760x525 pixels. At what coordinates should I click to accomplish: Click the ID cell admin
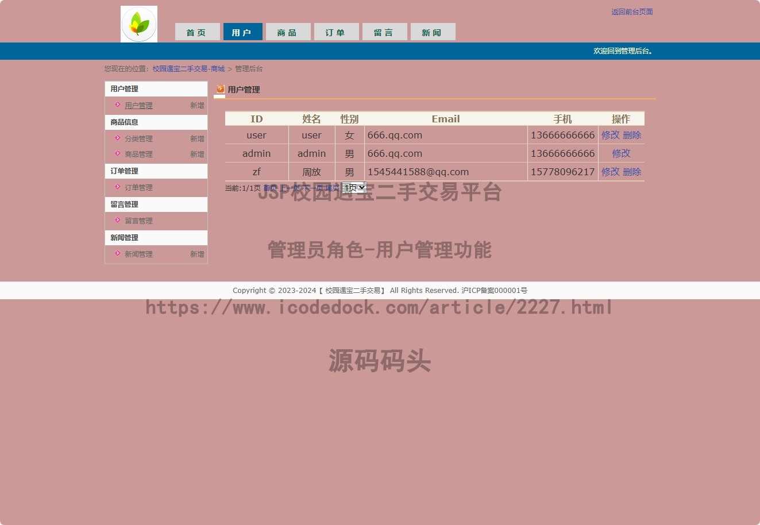point(256,153)
